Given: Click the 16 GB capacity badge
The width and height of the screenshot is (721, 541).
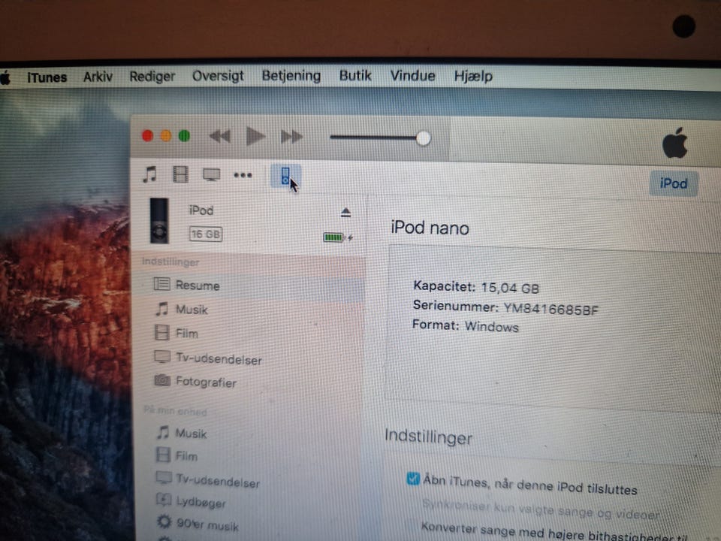Looking at the screenshot, I should click(x=206, y=234).
